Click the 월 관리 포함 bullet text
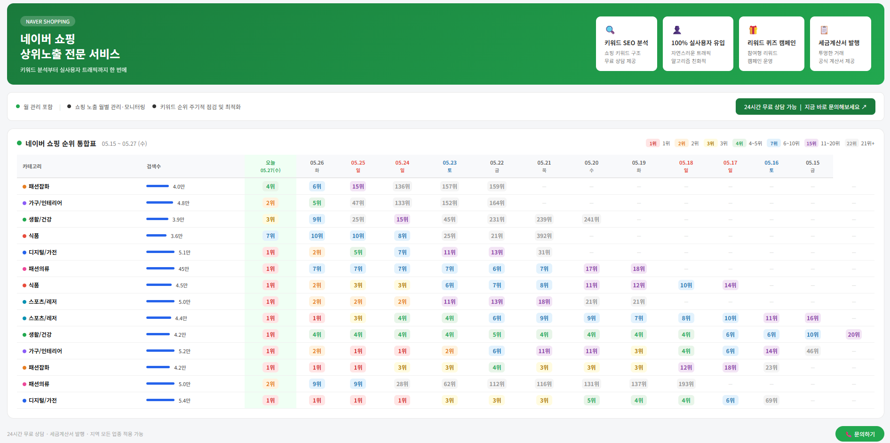Screen dimensions: 890x443 click(x=38, y=107)
